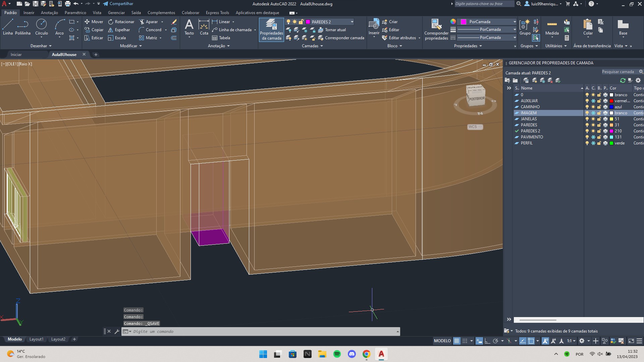The image size is (644, 362).
Task: Select the Linha (line) tool
Action: pos(8,27)
